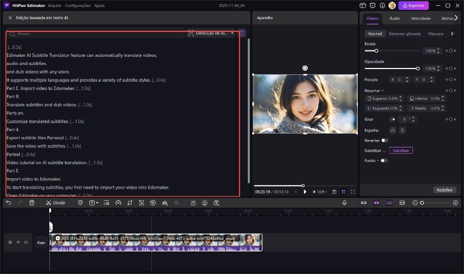Viewport: 464px width, 274px height.
Task: Open the silence detection dropdown
Action: (x=211, y=34)
